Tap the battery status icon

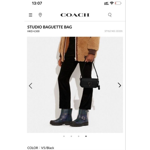(x=118, y=3)
